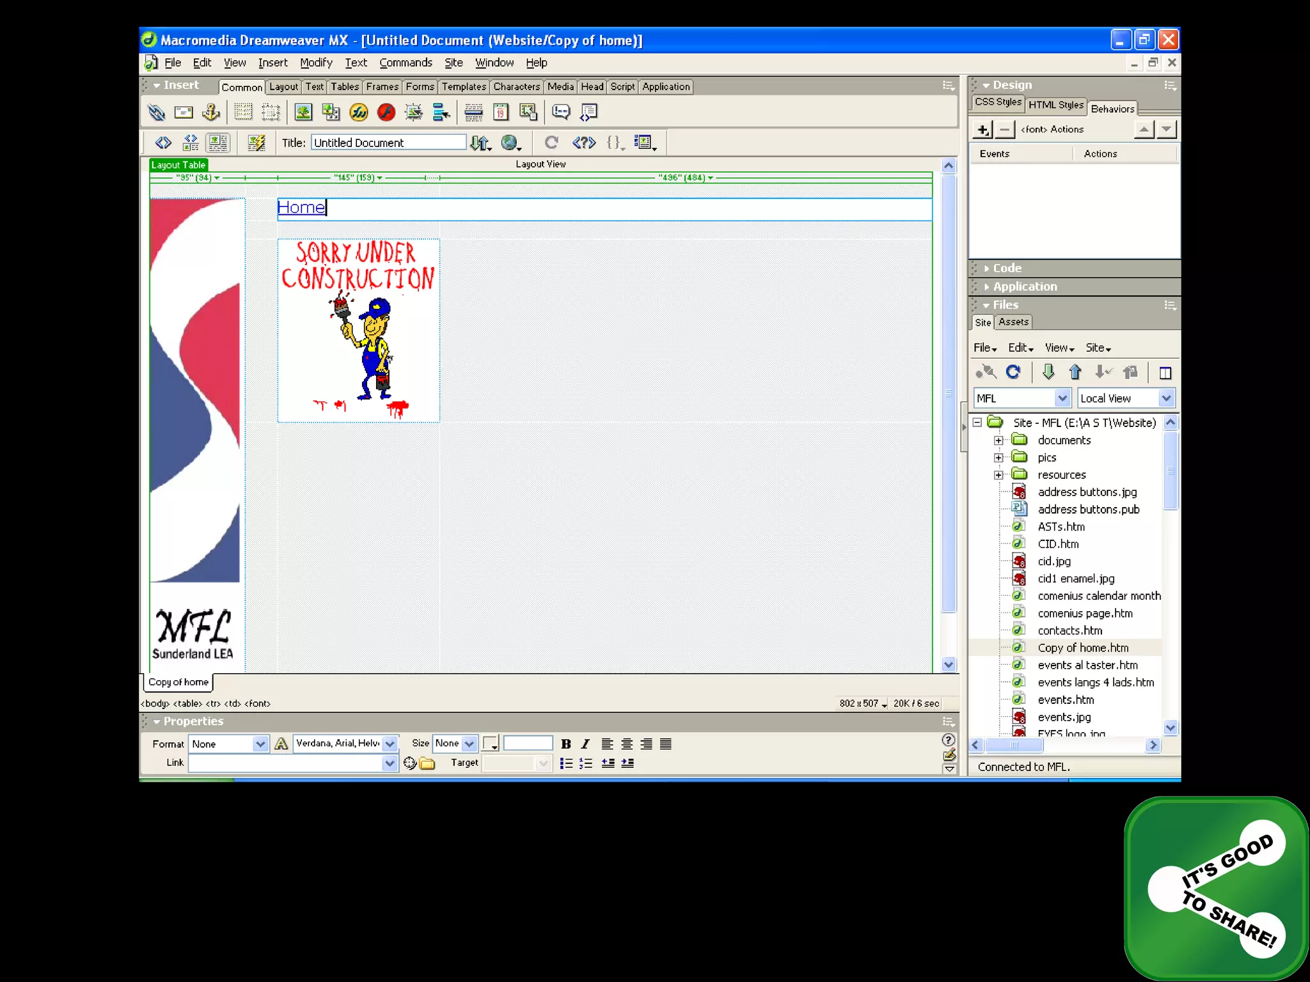The height and width of the screenshot is (982, 1310).
Task: Click the Named Anchor insert icon
Action: [210, 113]
